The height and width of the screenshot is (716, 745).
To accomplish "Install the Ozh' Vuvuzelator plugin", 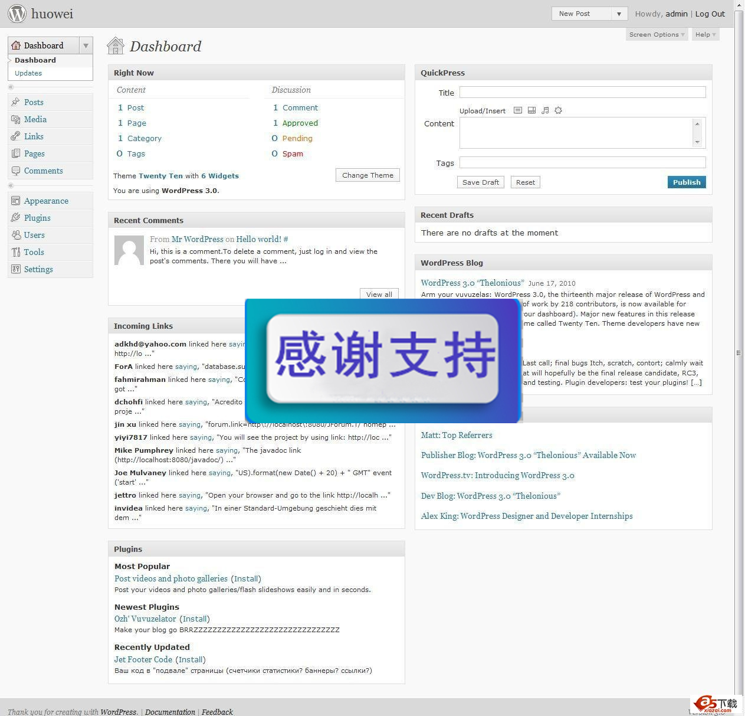I will click(195, 619).
